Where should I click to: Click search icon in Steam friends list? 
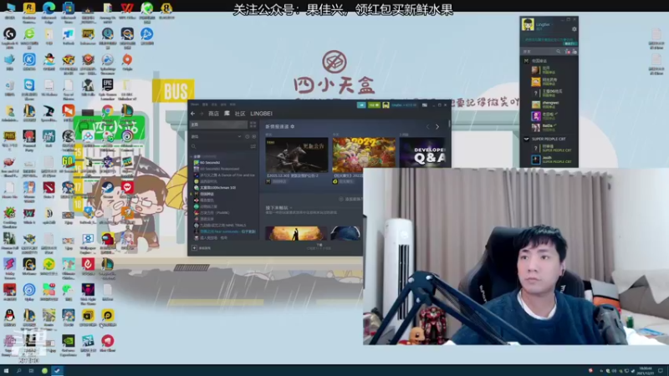558,51
